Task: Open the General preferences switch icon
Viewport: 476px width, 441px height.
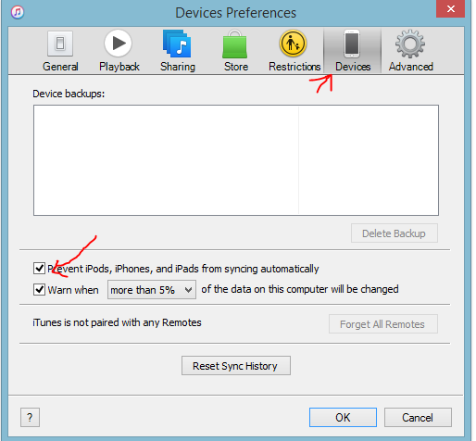Action: coord(60,44)
